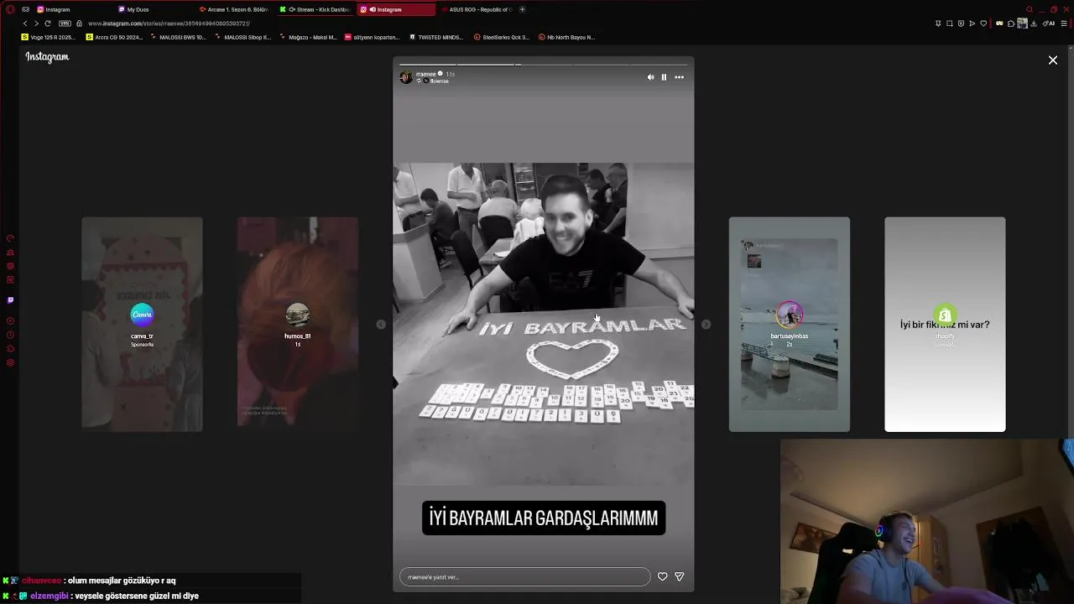The height and width of the screenshot is (604, 1074).
Task: Open the Opera GX menu logo
Action: [10, 9]
